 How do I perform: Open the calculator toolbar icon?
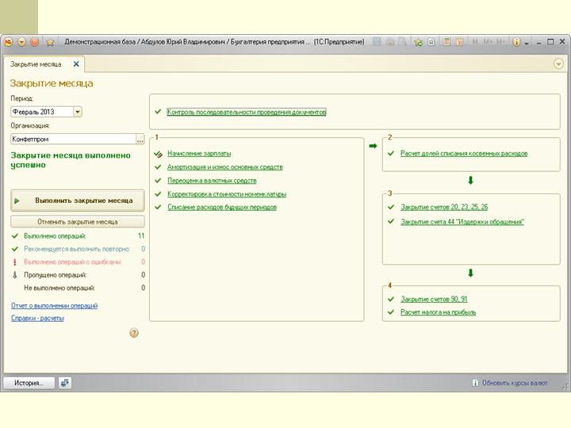tap(446, 42)
